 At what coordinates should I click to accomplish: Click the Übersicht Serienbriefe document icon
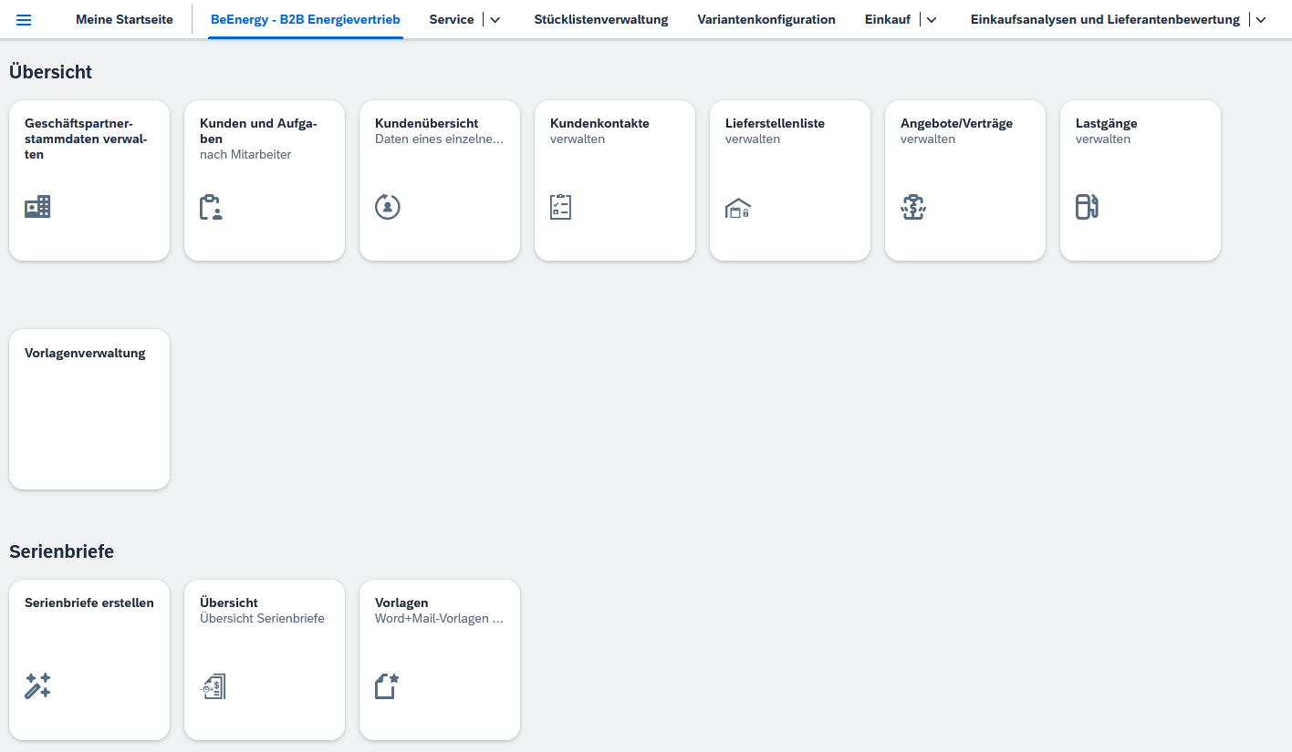point(213,686)
